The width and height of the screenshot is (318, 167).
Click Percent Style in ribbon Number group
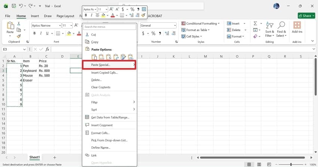[x=153, y=33]
